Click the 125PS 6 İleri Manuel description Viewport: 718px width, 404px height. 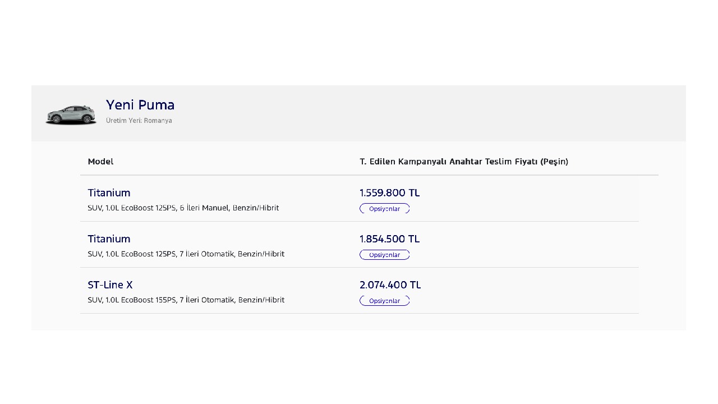pyautogui.click(x=183, y=208)
